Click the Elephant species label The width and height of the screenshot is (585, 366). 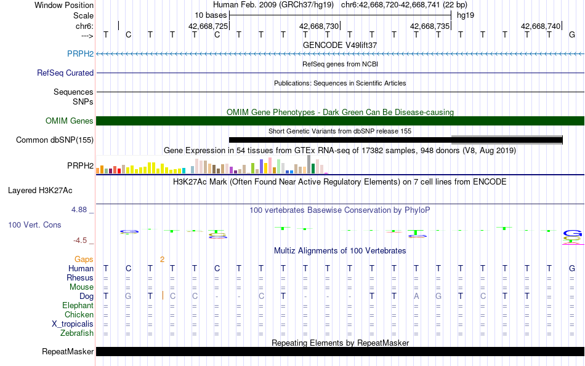[78, 305]
